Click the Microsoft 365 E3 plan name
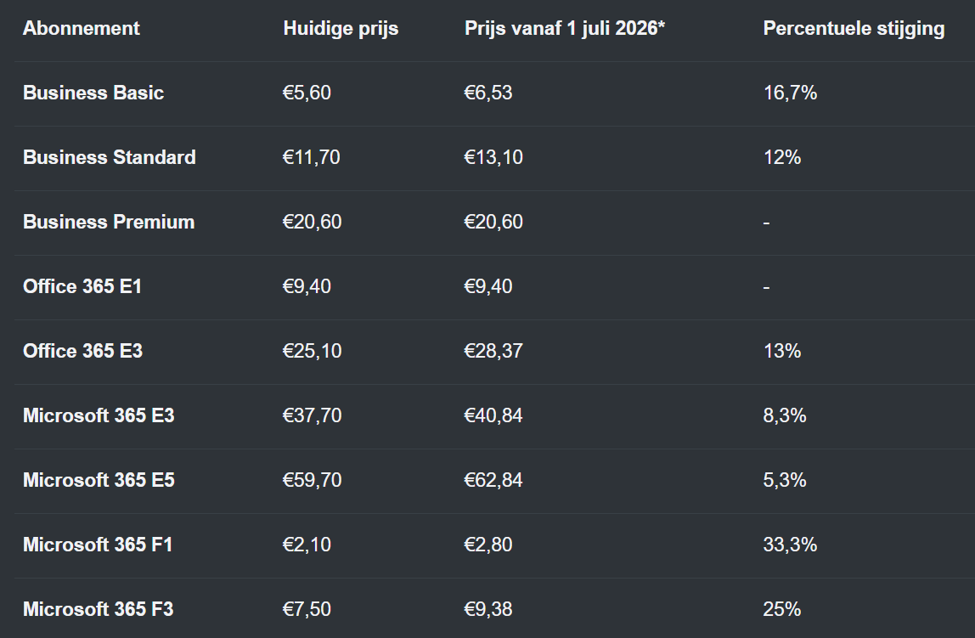 99,415
